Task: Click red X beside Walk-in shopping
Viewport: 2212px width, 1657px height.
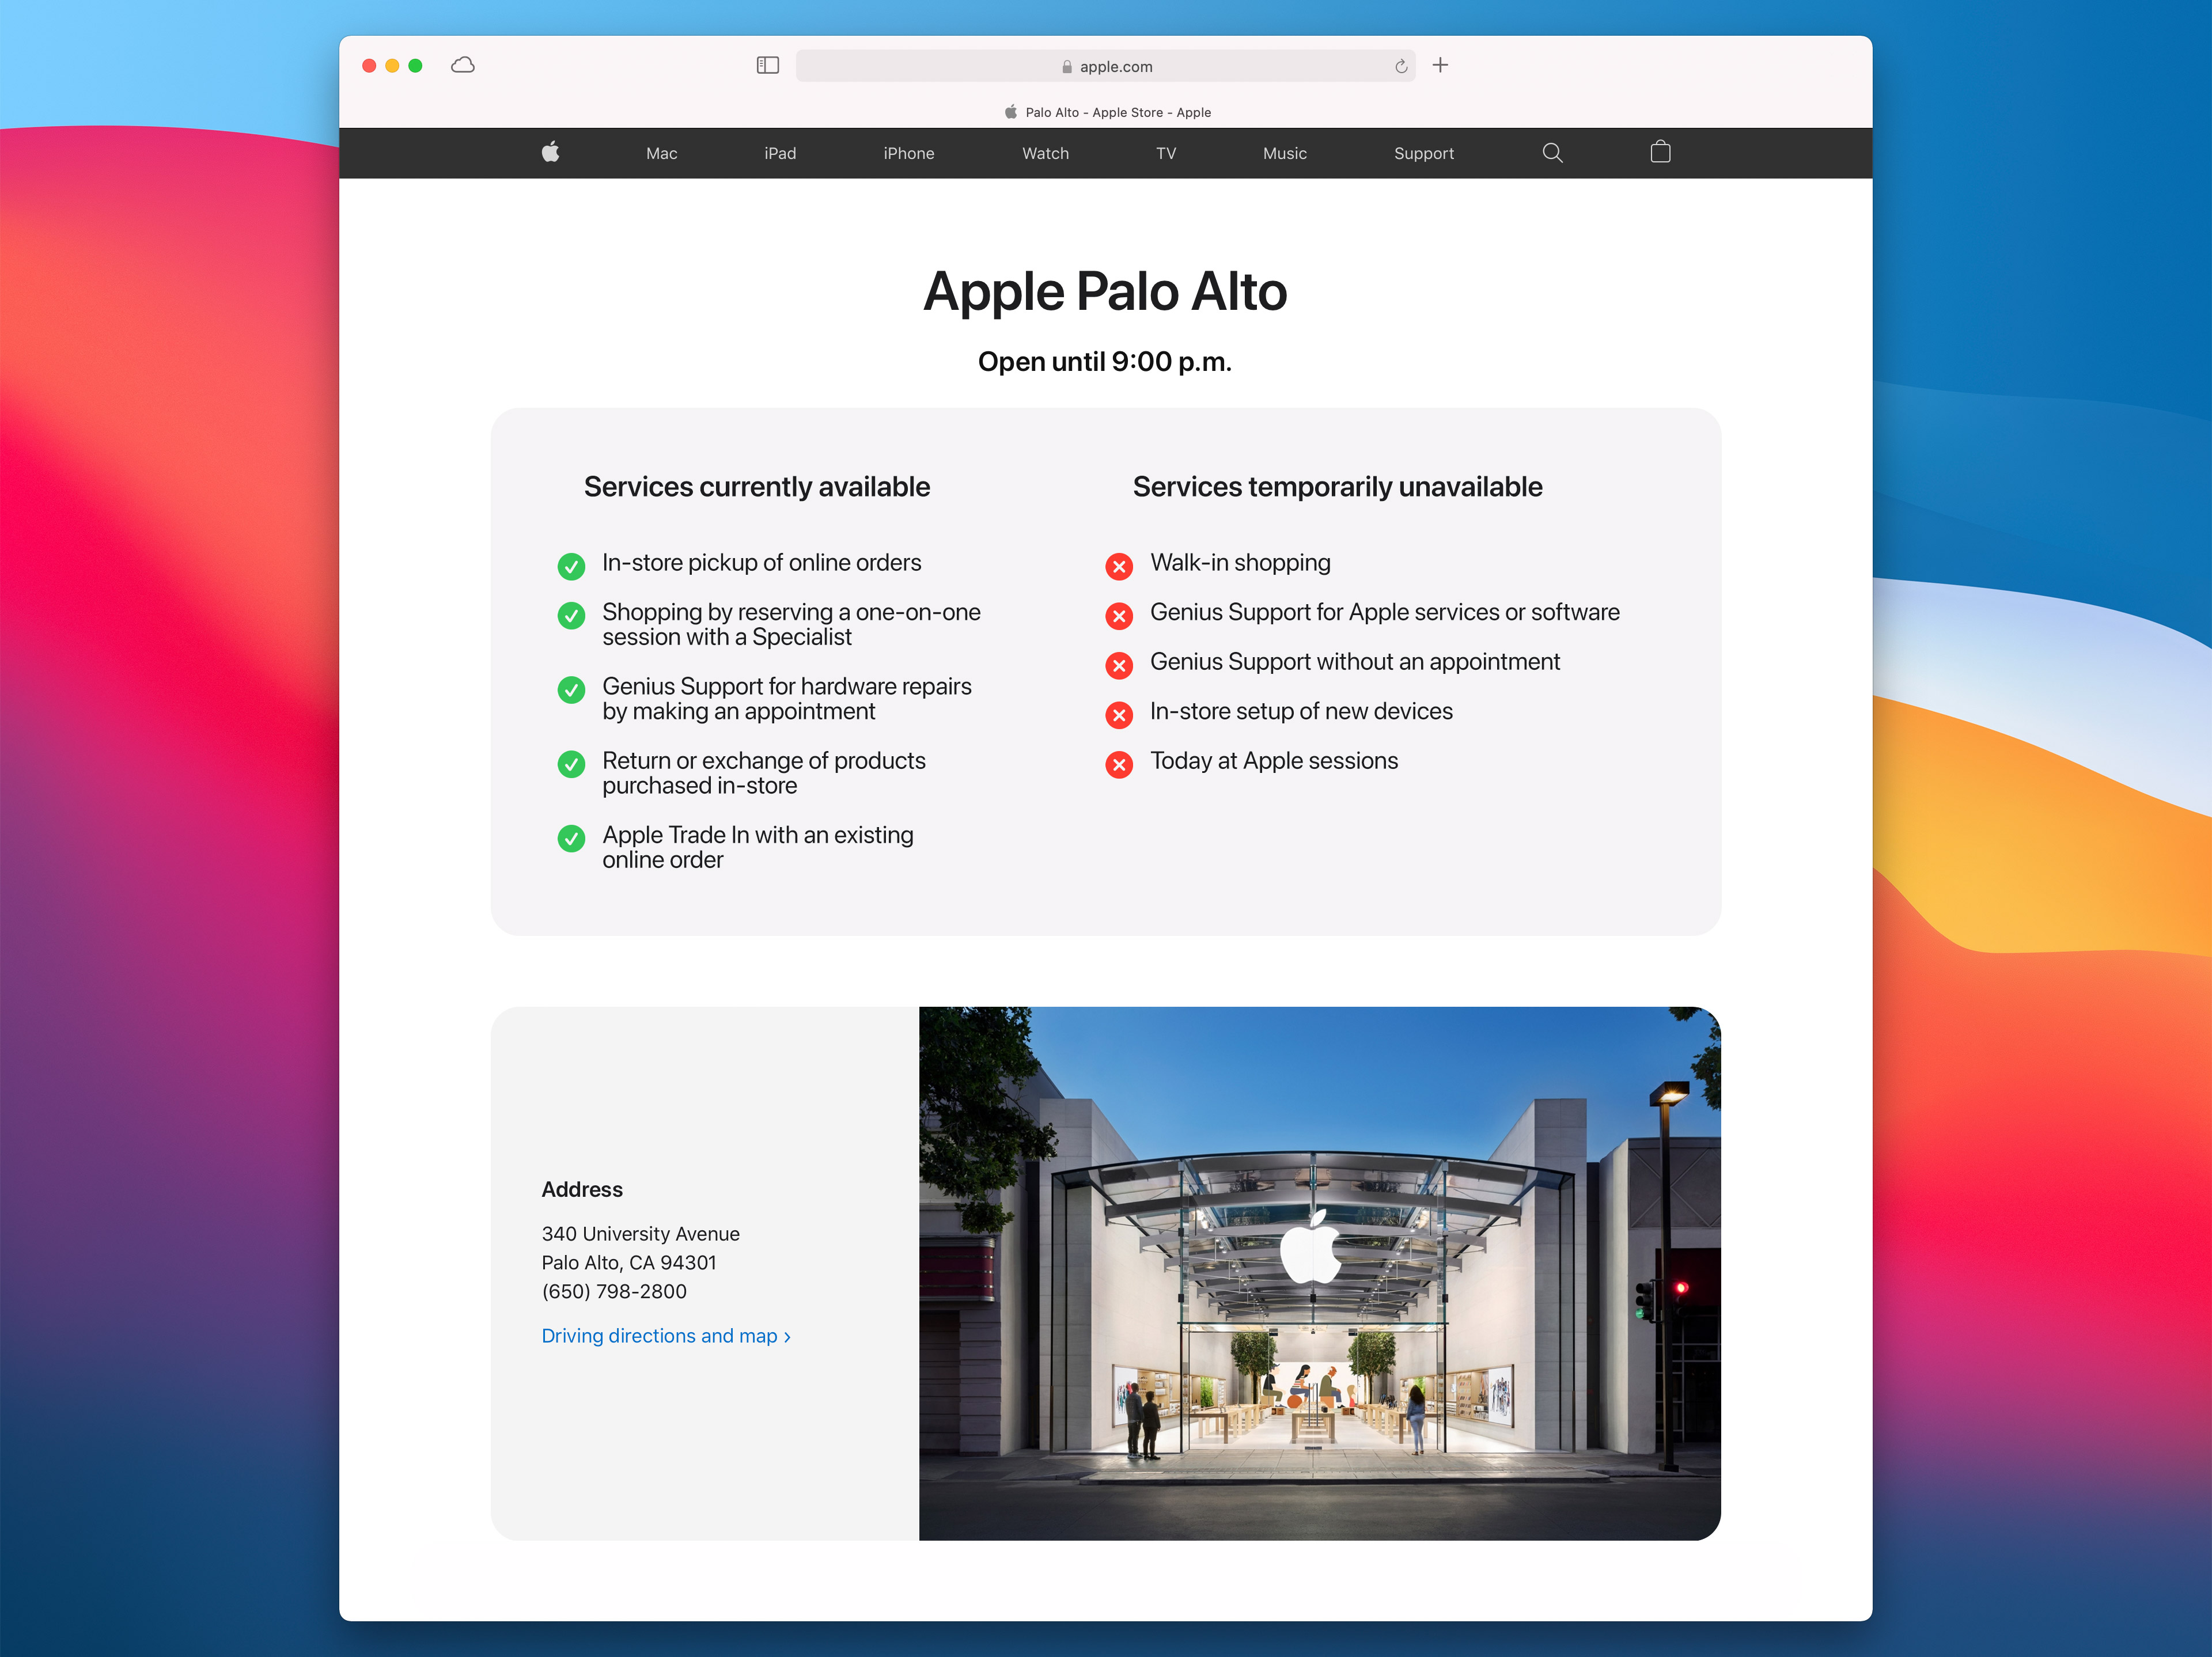Action: pyautogui.click(x=1119, y=566)
